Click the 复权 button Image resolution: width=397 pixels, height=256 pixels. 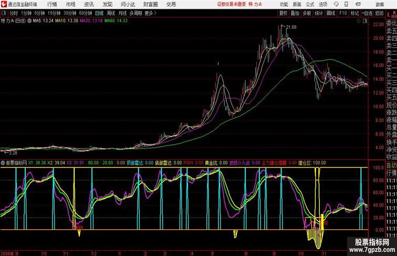pyautogui.click(x=283, y=13)
